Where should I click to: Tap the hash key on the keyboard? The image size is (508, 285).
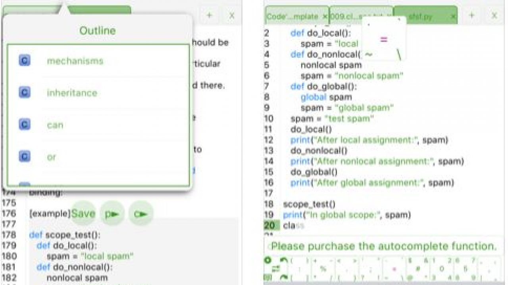tap(418, 269)
